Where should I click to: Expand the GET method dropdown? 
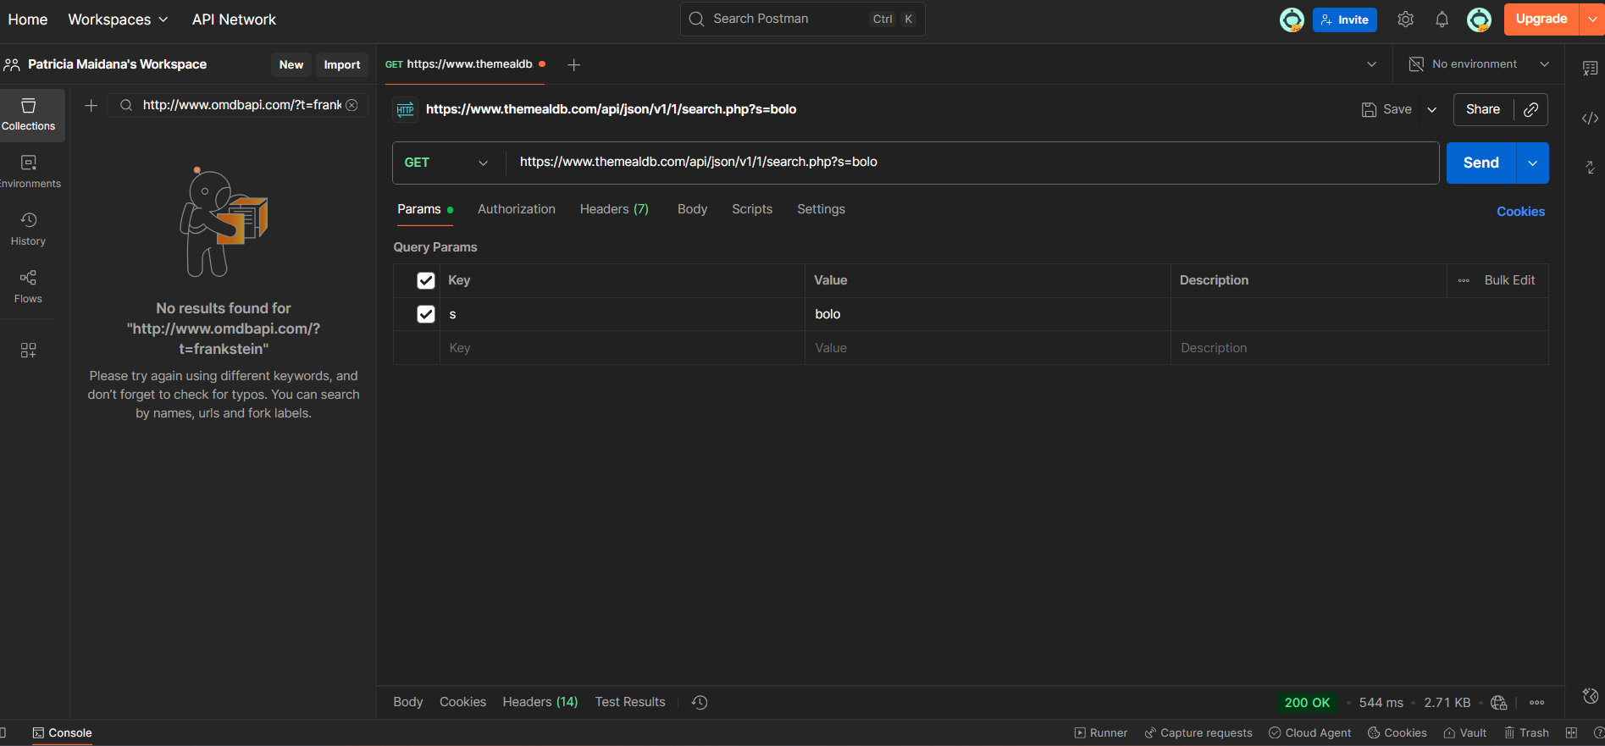[446, 163]
